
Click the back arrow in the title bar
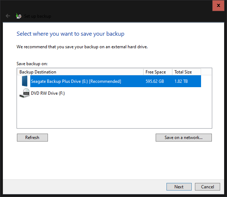coord(8,16)
